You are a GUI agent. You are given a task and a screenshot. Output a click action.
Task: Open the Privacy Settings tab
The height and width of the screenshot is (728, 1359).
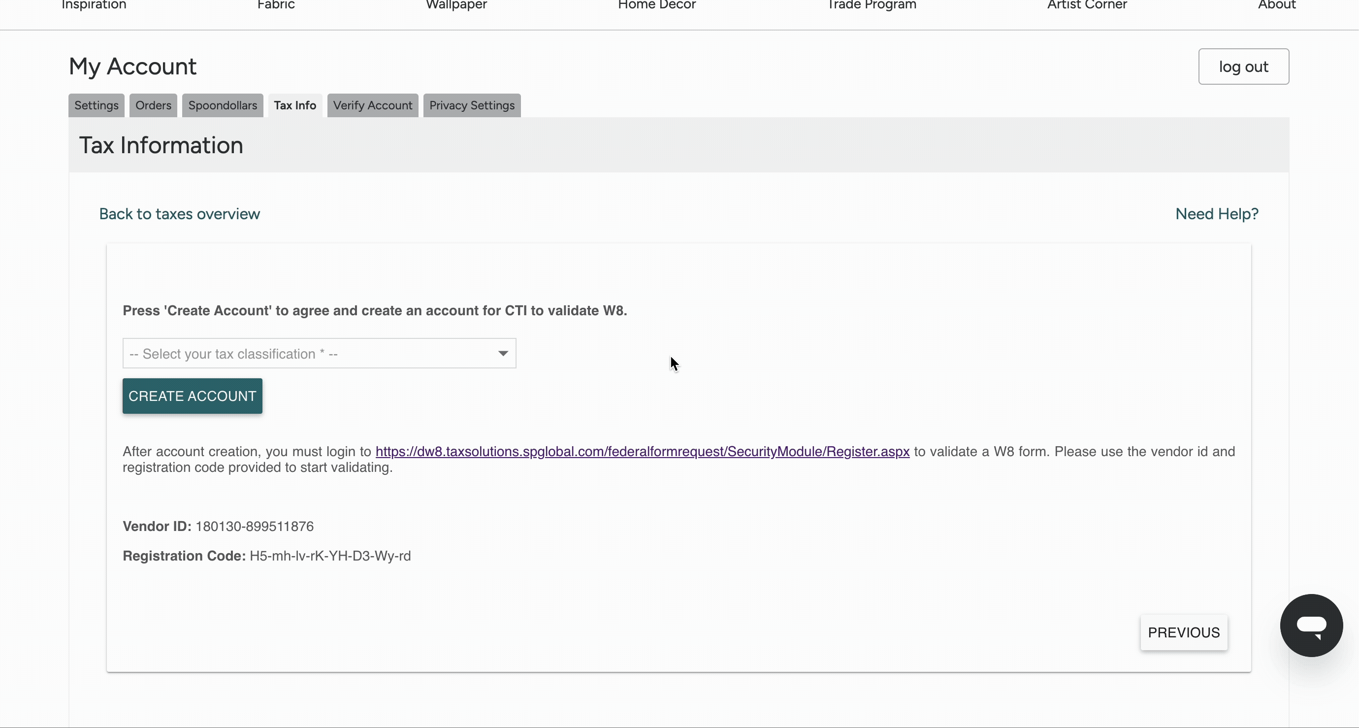pyautogui.click(x=471, y=105)
